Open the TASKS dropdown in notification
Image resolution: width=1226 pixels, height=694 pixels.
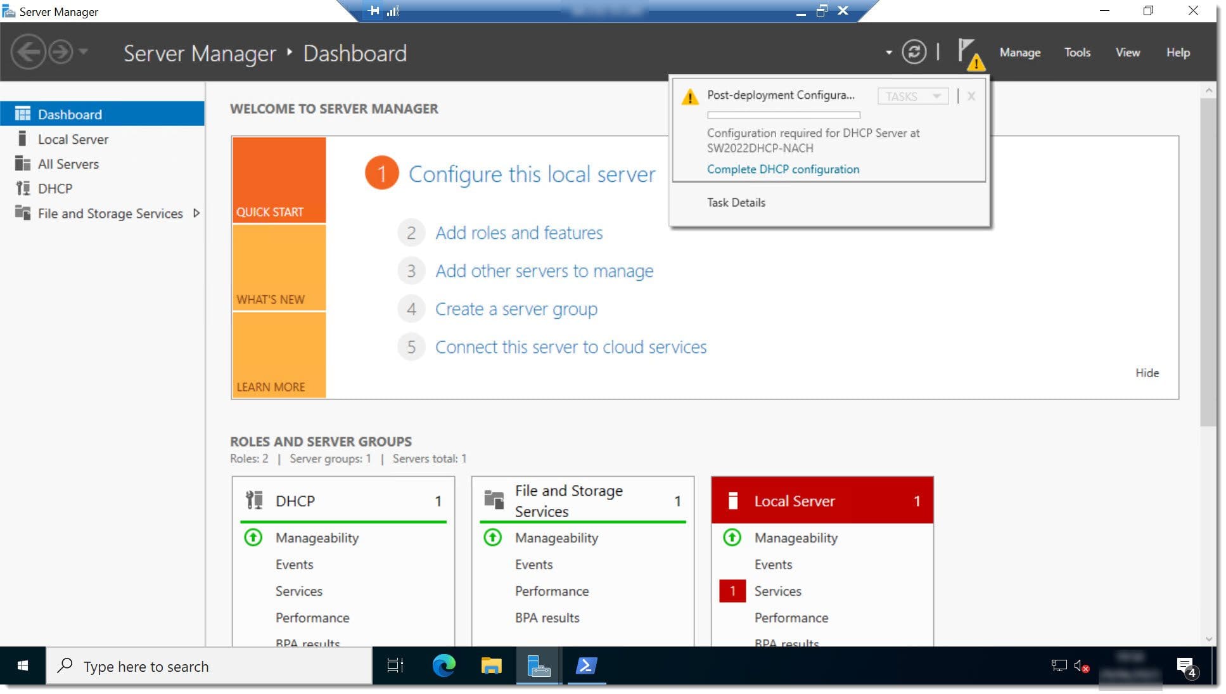tap(912, 96)
